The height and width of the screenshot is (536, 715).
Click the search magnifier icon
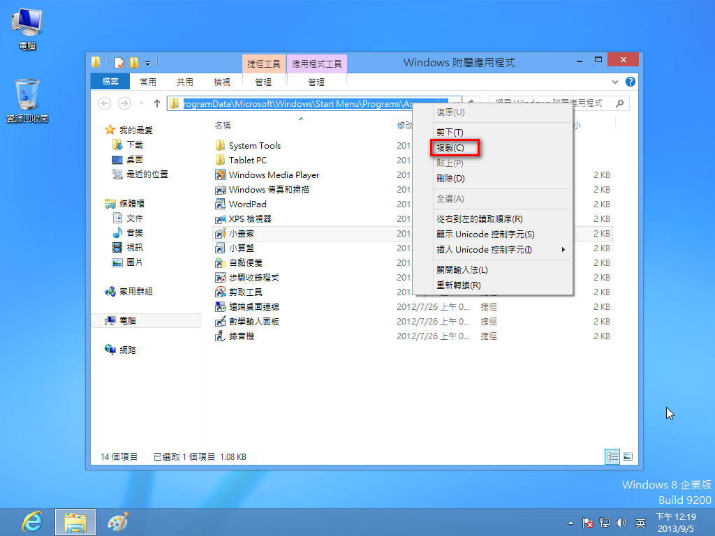point(619,103)
